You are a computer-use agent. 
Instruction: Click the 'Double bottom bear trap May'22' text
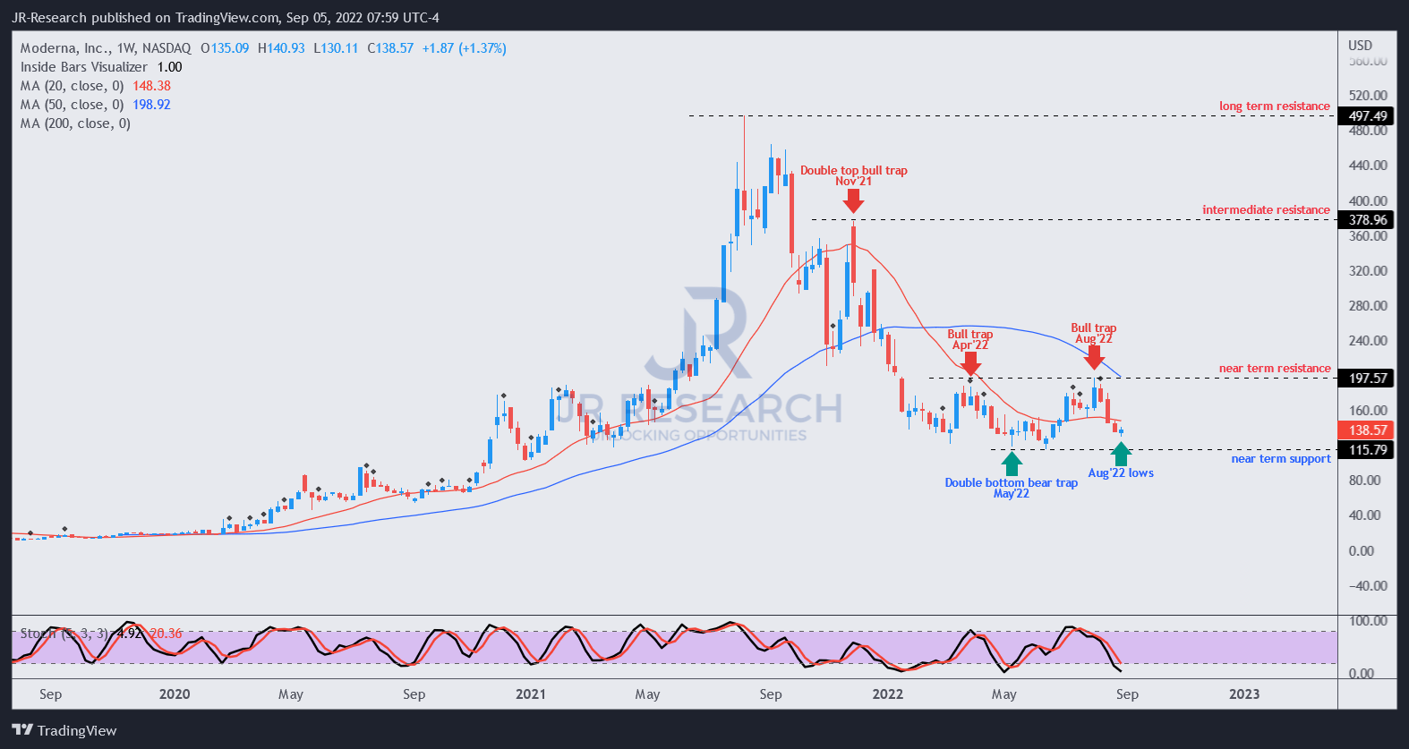1012,488
